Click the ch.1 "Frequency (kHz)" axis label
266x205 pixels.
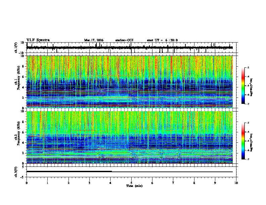pos(18,78)
